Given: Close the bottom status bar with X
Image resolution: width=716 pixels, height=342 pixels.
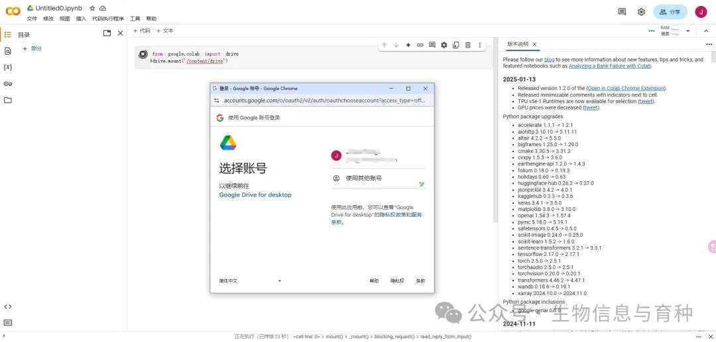Looking at the screenshot, I should point(711,337).
